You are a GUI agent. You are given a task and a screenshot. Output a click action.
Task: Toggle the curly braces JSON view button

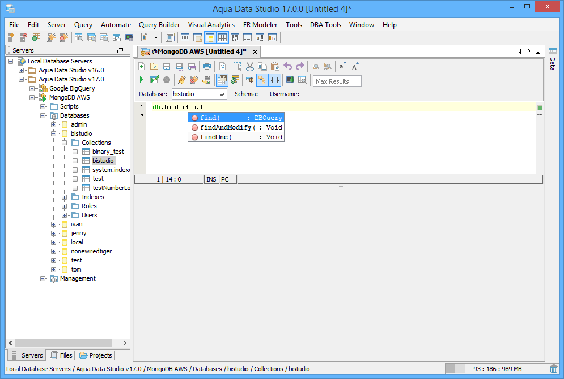(x=275, y=80)
